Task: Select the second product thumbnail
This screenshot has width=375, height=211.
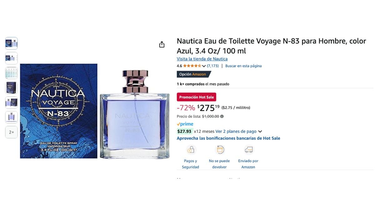Action: (11, 58)
